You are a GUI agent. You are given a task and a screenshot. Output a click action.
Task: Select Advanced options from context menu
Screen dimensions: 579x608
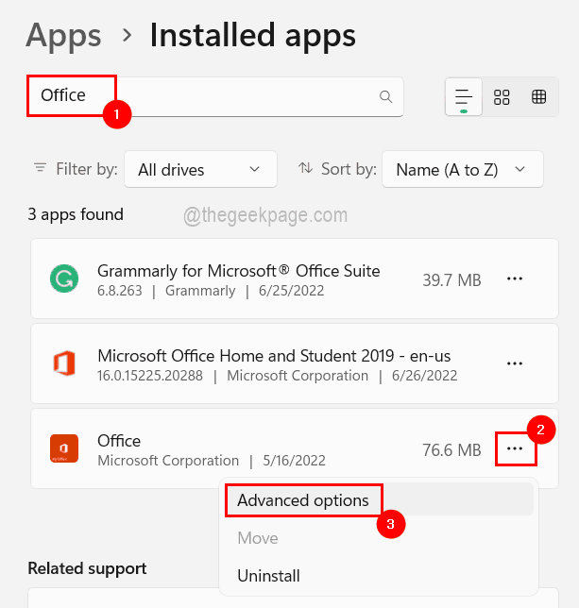click(x=303, y=500)
